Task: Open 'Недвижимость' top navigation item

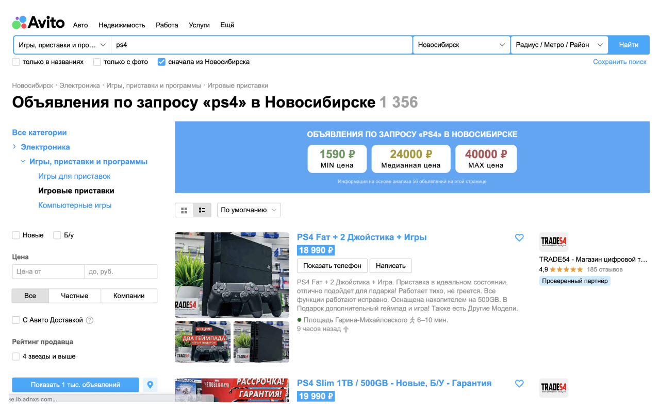Action: (x=122, y=25)
